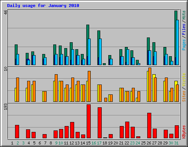Click day label '12' on x-axis
Image resolution: width=188 pixels, height=147 pixels.
(72, 143)
